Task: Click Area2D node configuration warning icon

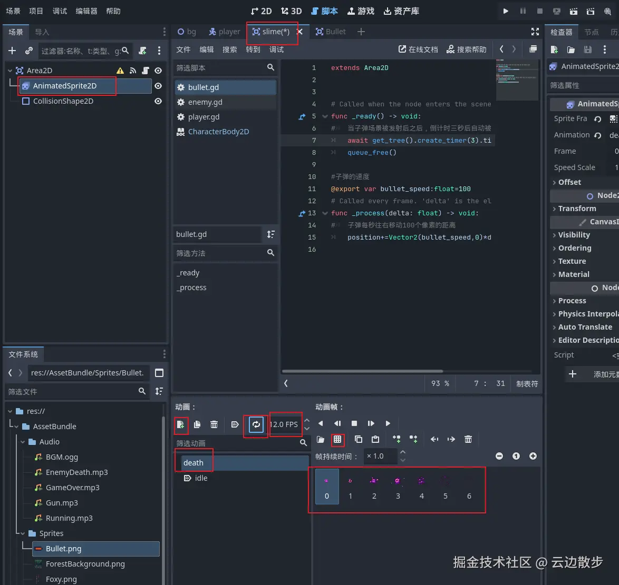Action: tap(120, 71)
